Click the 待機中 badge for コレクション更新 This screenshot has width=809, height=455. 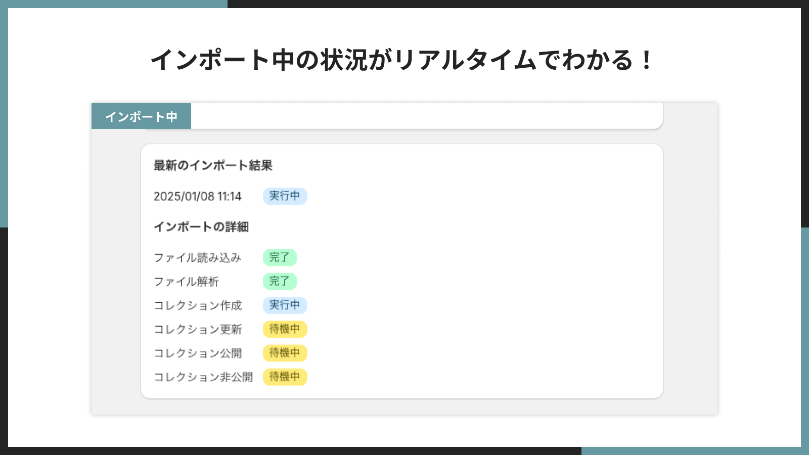285,329
